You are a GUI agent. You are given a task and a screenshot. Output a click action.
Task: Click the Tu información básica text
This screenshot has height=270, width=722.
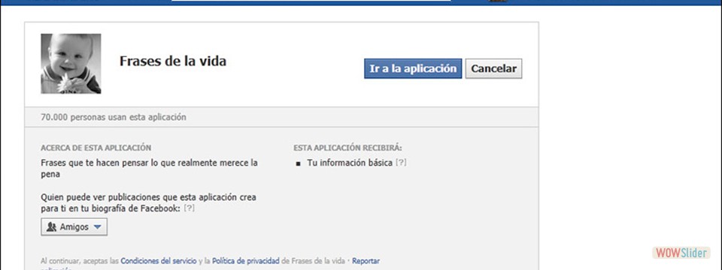point(350,163)
